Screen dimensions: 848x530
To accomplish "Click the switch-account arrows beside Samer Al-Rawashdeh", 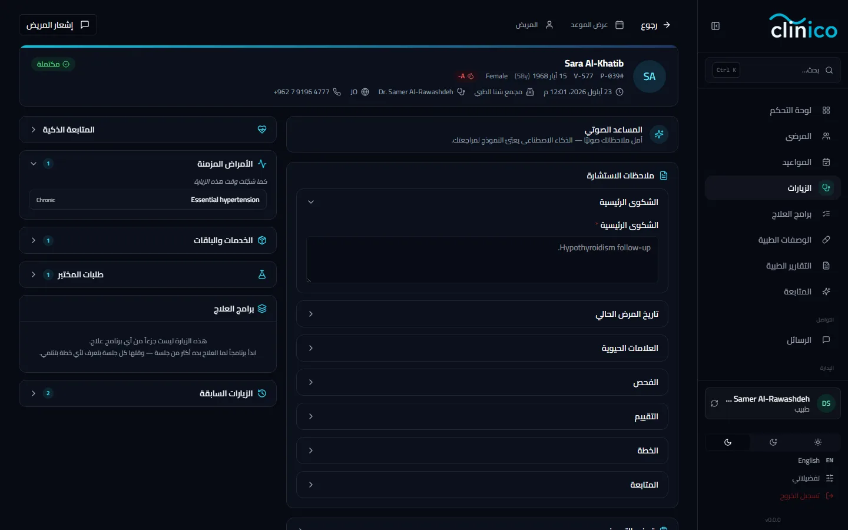I will (x=714, y=403).
